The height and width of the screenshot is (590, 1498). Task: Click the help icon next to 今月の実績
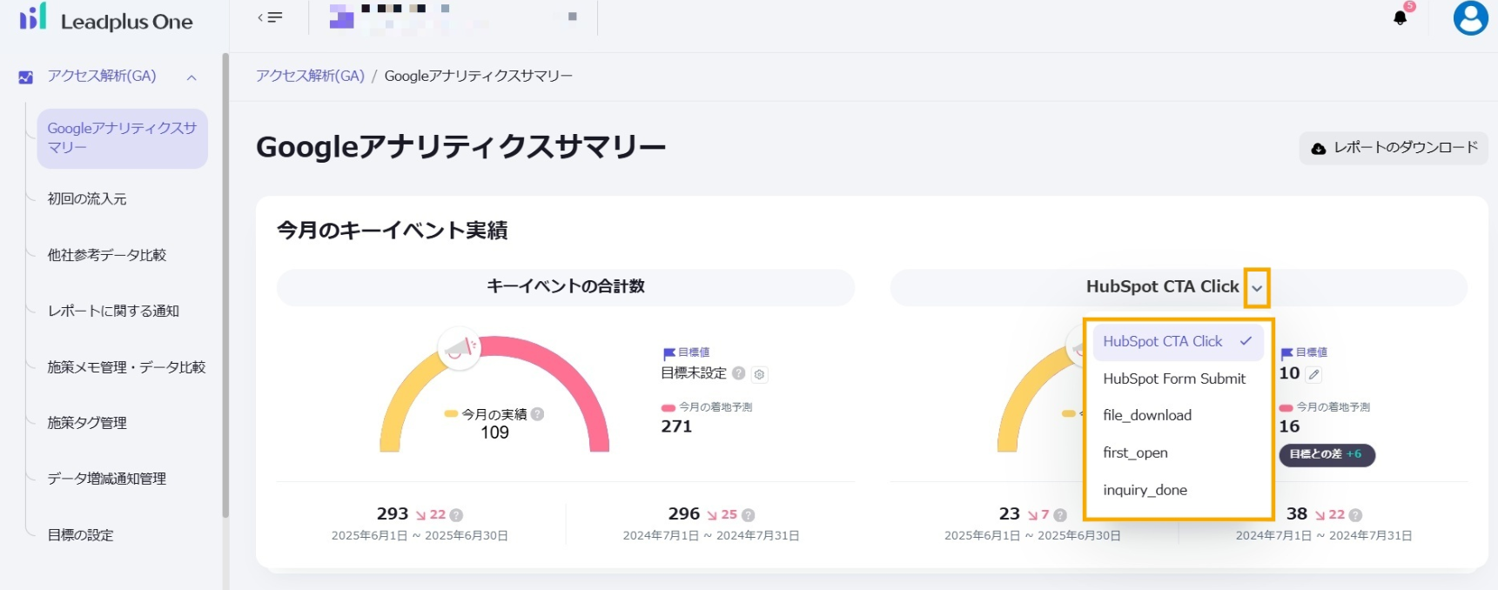tap(538, 414)
